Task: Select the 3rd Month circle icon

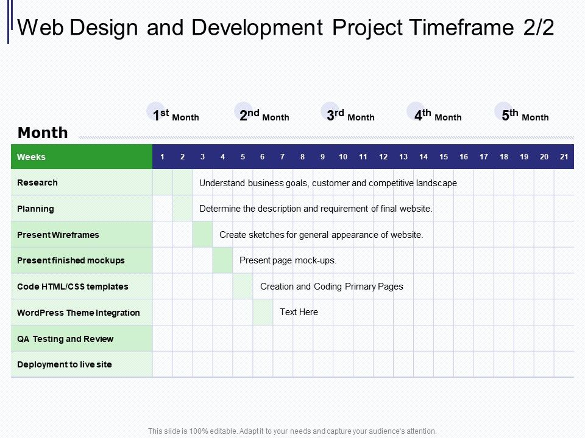Action: coord(331,111)
